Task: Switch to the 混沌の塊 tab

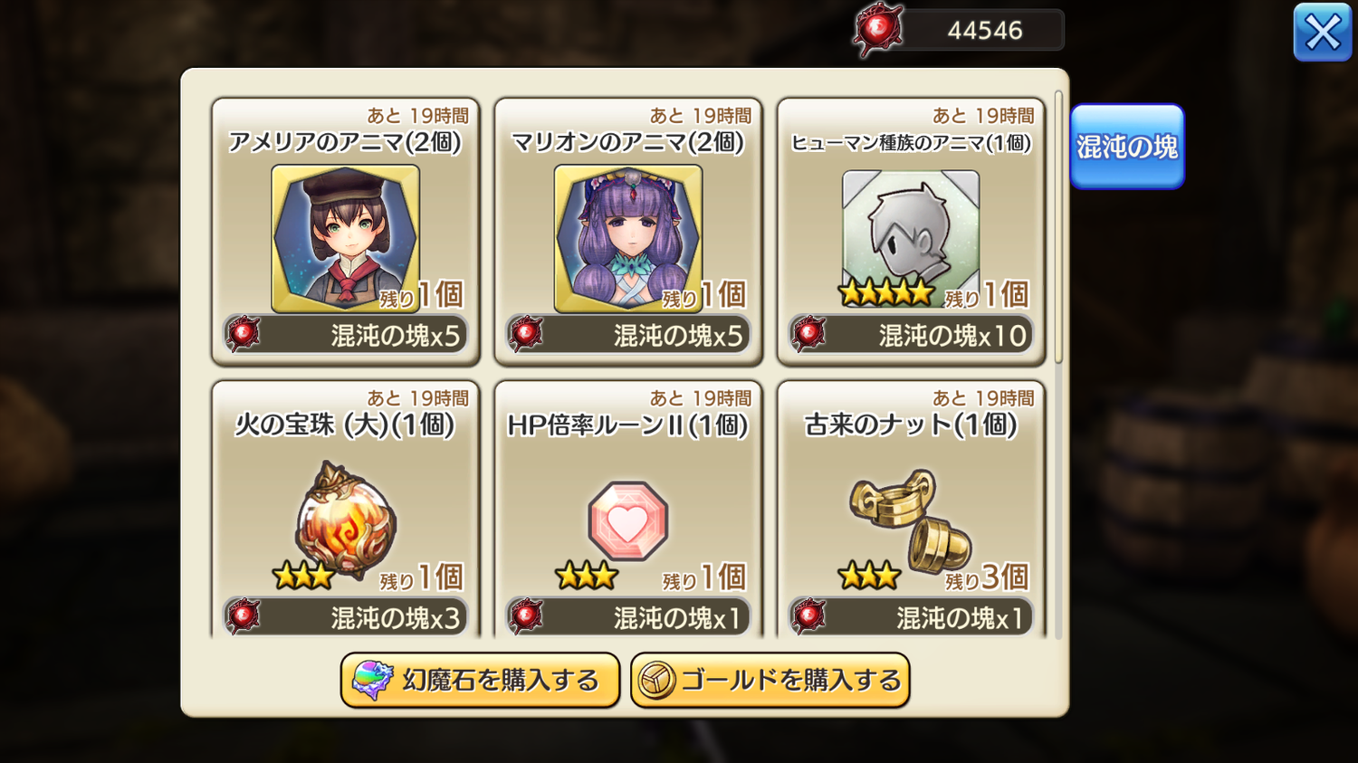Action: click(1127, 147)
